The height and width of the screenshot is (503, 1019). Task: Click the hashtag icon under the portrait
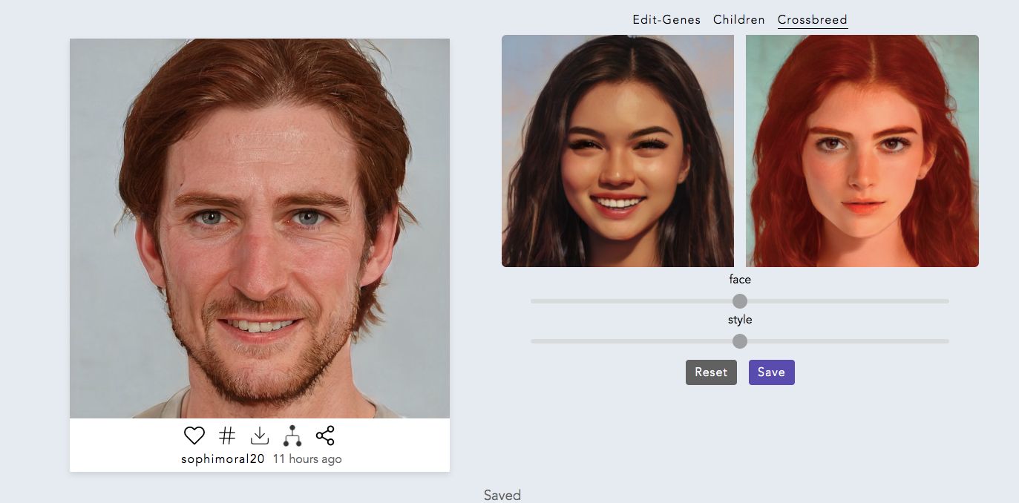point(227,435)
